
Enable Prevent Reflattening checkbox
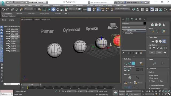[150, 85]
